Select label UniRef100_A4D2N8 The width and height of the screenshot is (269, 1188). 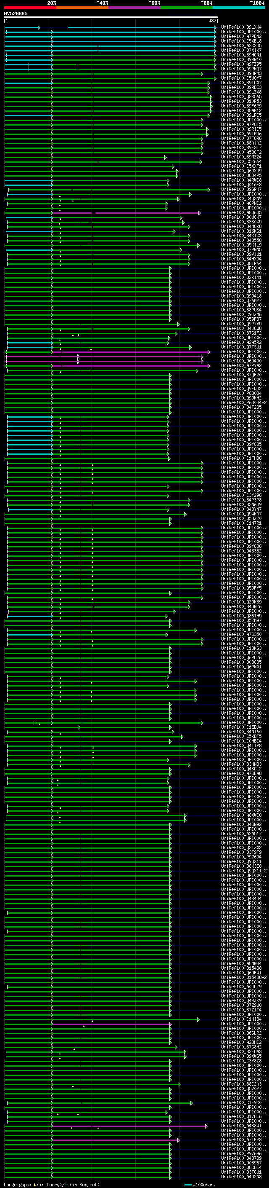click(241, 1177)
